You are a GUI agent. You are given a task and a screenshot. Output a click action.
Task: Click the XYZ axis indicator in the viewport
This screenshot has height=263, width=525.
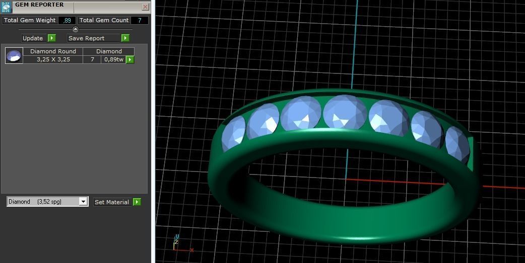[182, 243]
